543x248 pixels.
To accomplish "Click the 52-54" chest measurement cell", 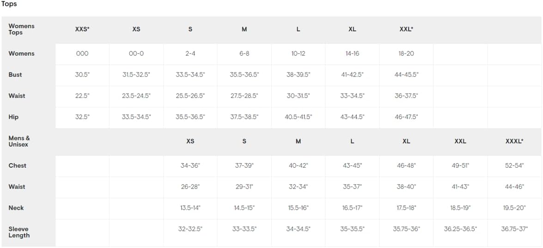I will (x=514, y=165).
